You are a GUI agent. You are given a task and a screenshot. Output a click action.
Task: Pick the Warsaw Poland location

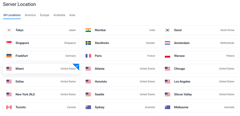coord(199,56)
